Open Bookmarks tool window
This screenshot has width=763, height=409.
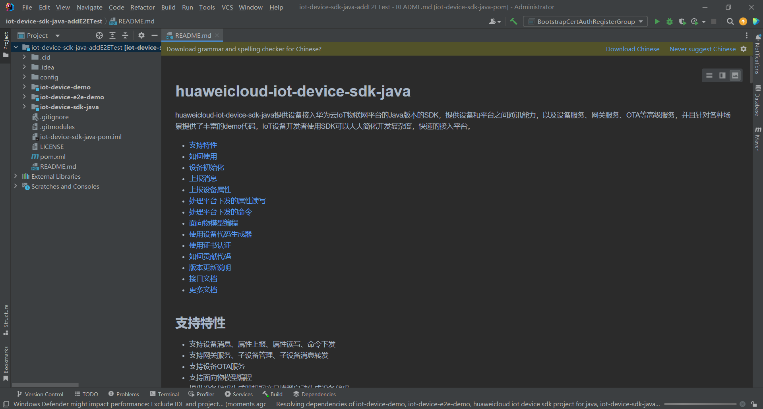(6, 363)
